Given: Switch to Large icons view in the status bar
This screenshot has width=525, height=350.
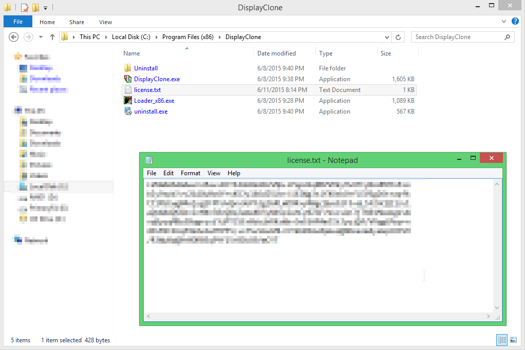Looking at the screenshot, I should click(x=513, y=340).
